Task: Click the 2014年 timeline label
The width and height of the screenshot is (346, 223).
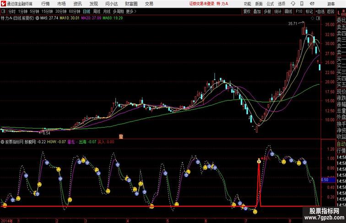Action: [x=7, y=221]
